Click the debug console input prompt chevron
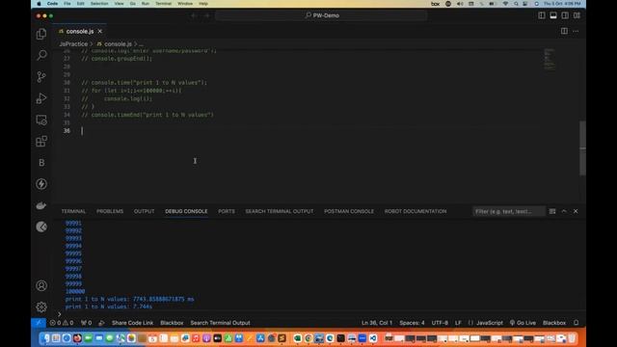The height and width of the screenshot is (347, 617). pyautogui.click(x=60, y=314)
